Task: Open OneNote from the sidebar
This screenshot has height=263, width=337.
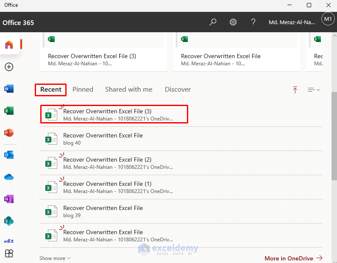Action: pos(9,199)
